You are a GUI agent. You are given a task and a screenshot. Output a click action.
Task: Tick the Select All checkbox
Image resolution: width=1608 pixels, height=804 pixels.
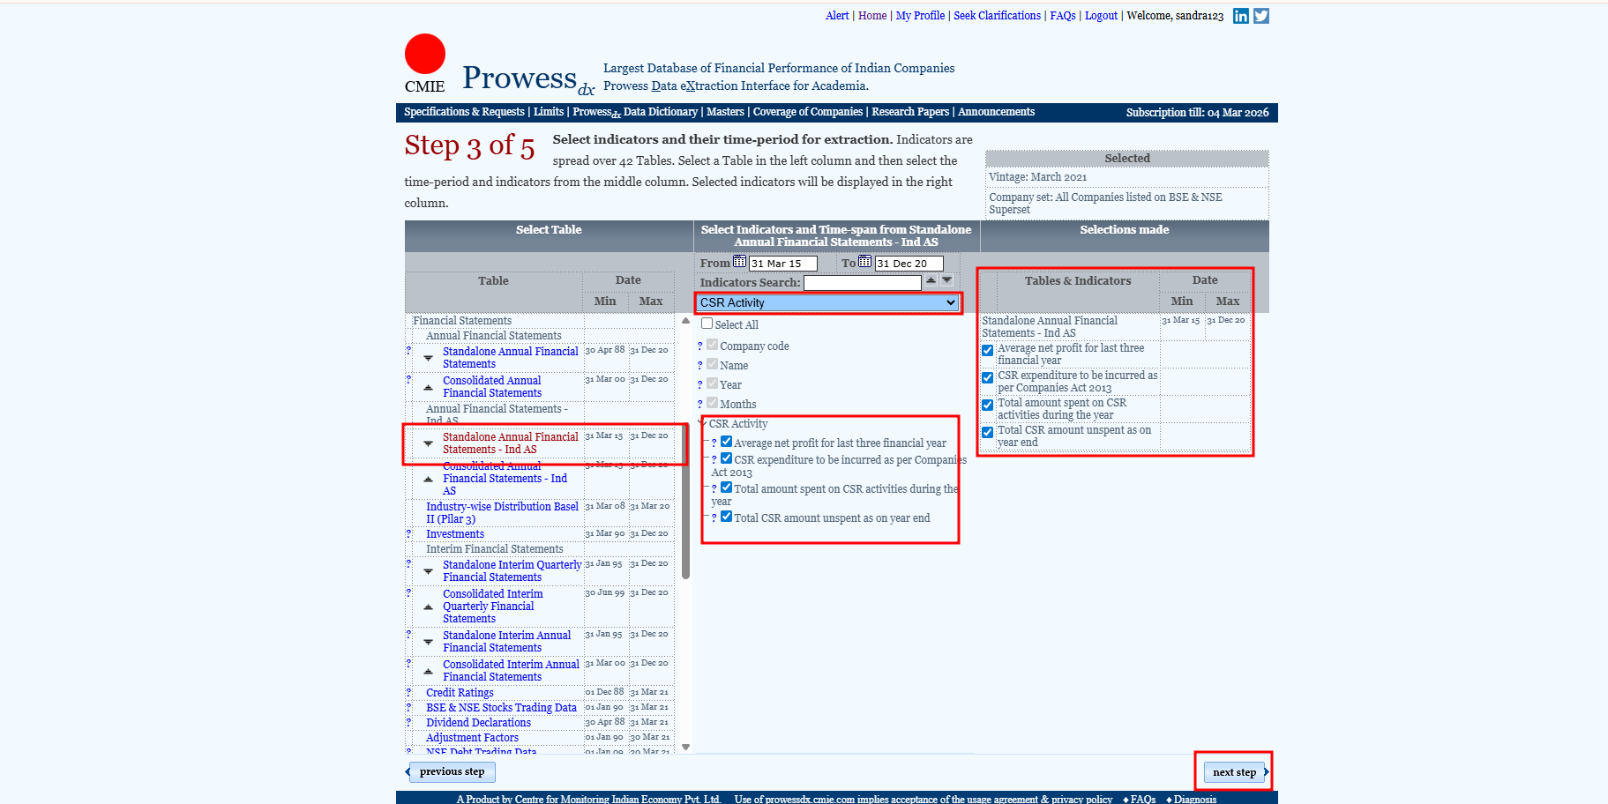coord(707,324)
